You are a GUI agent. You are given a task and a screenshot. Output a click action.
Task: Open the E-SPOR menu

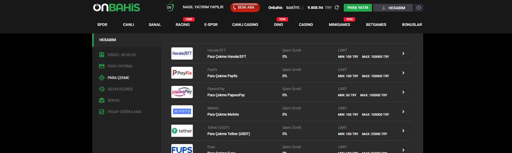tap(211, 24)
